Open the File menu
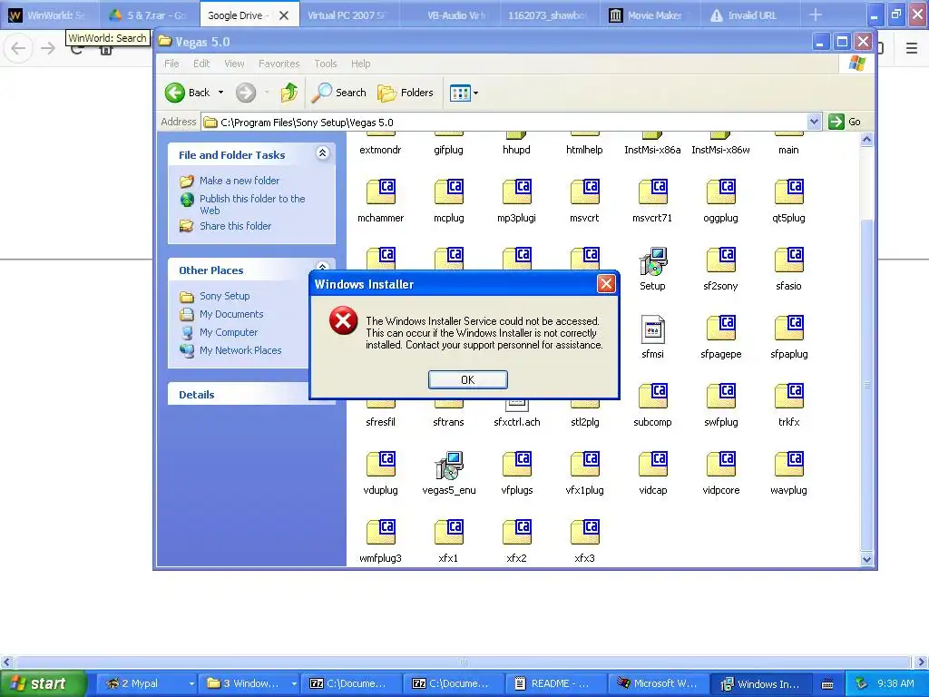The height and width of the screenshot is (697, 929). (171, 64)
